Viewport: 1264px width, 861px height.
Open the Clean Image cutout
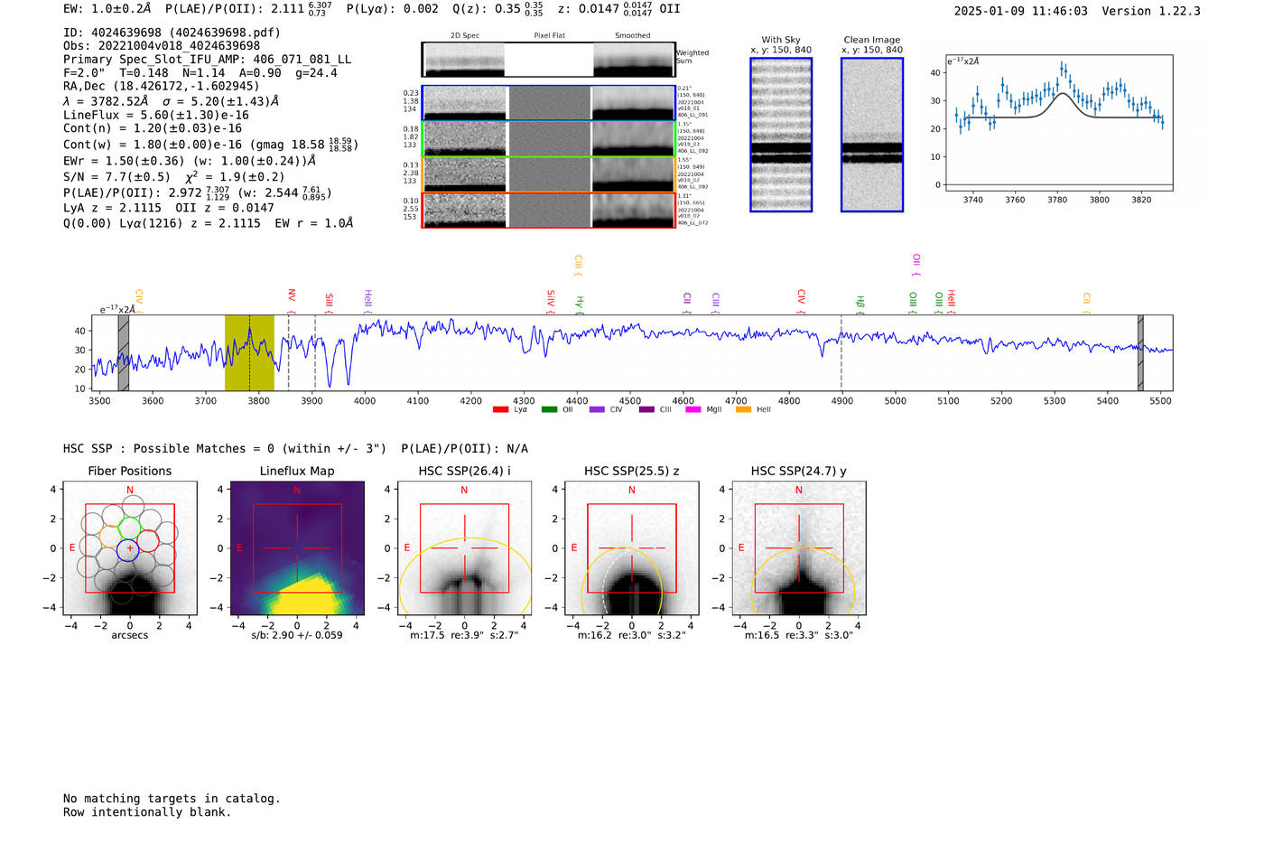[872, 135]
